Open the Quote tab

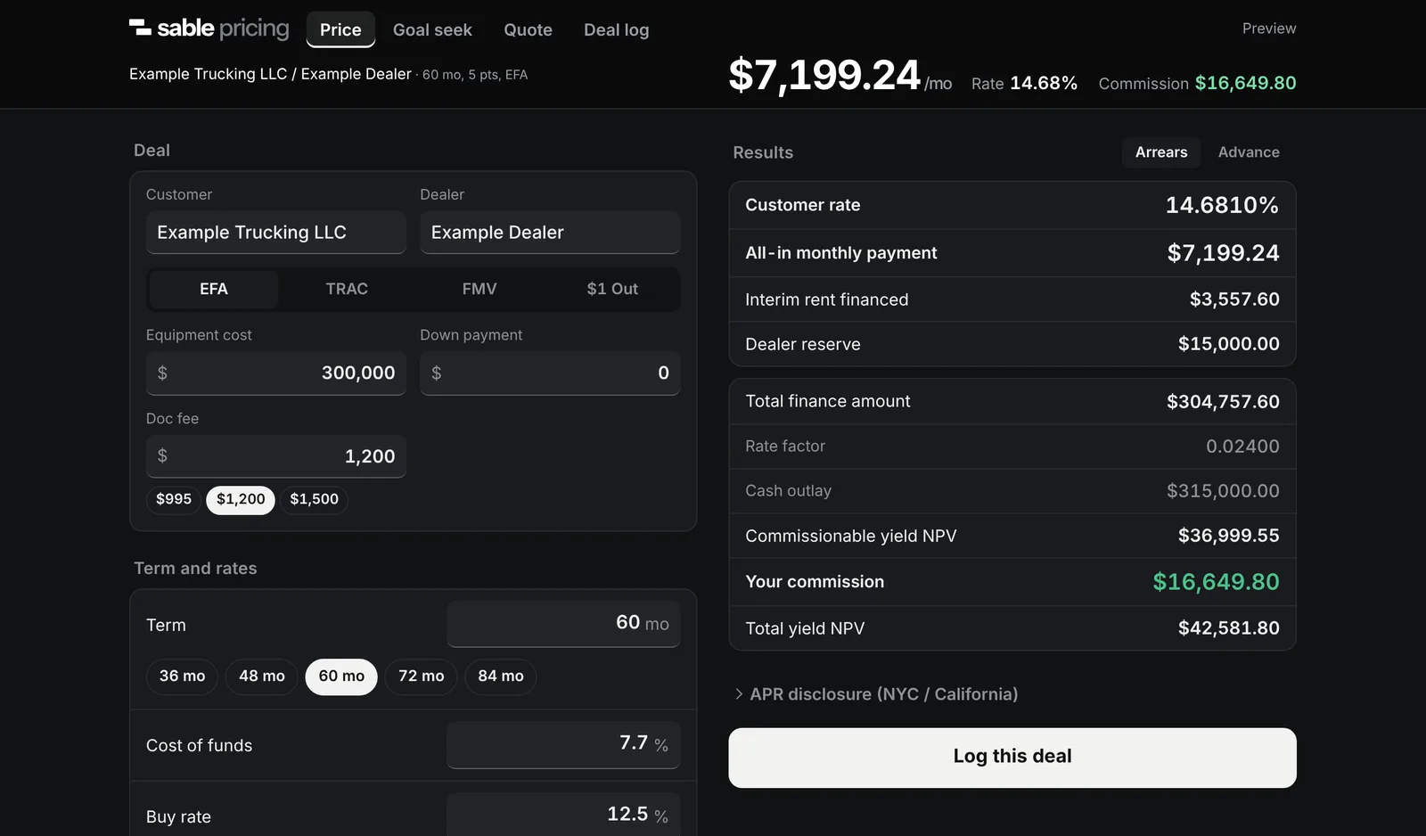click(x=528, y=29)
